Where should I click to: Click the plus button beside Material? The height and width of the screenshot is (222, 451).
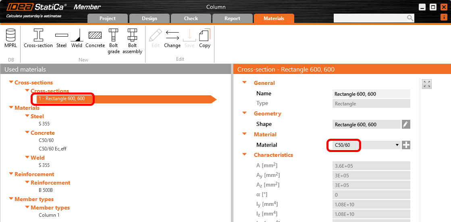406,145
